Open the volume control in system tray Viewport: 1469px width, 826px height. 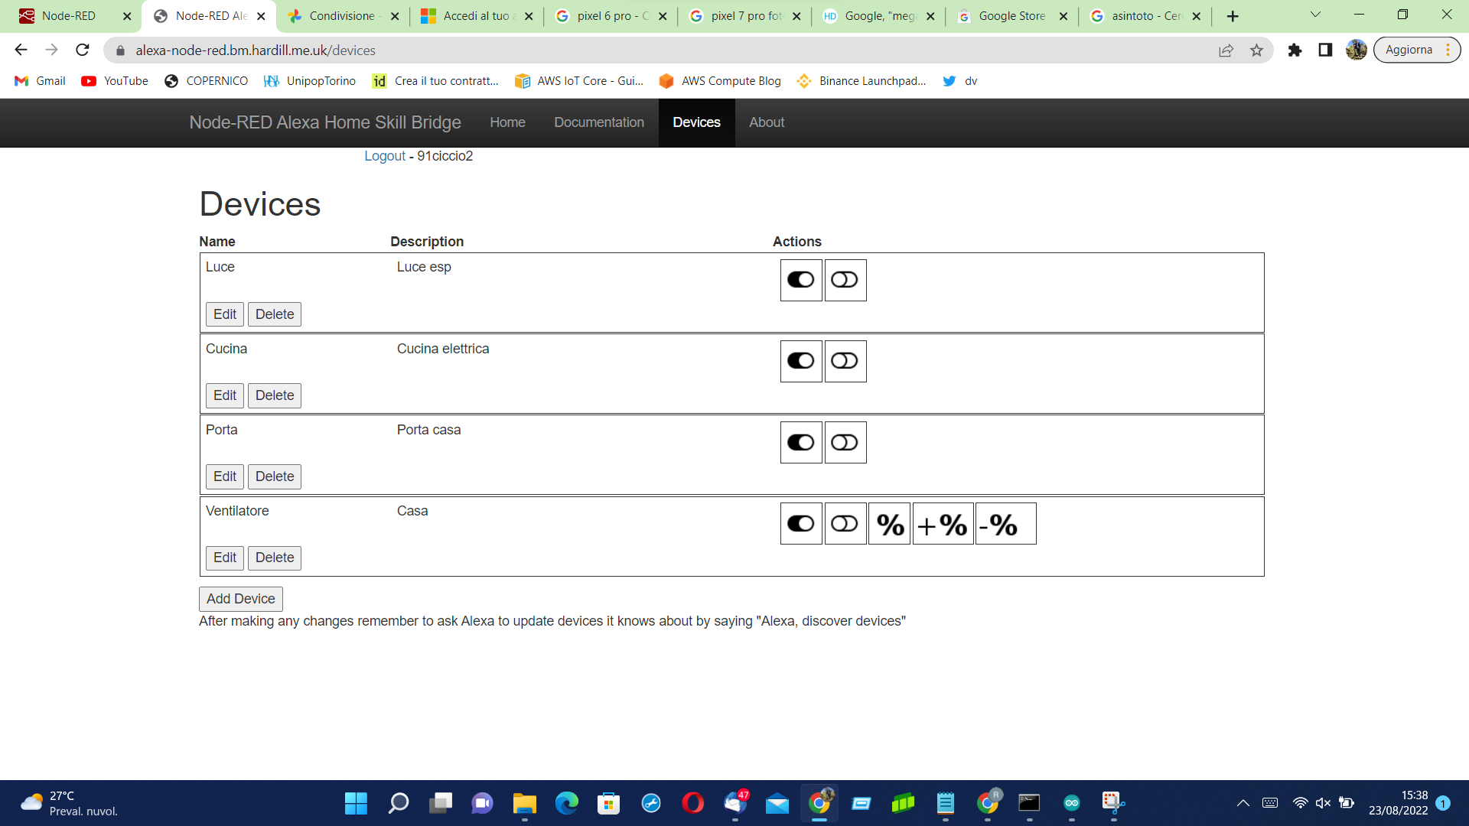click(1323, 803)
